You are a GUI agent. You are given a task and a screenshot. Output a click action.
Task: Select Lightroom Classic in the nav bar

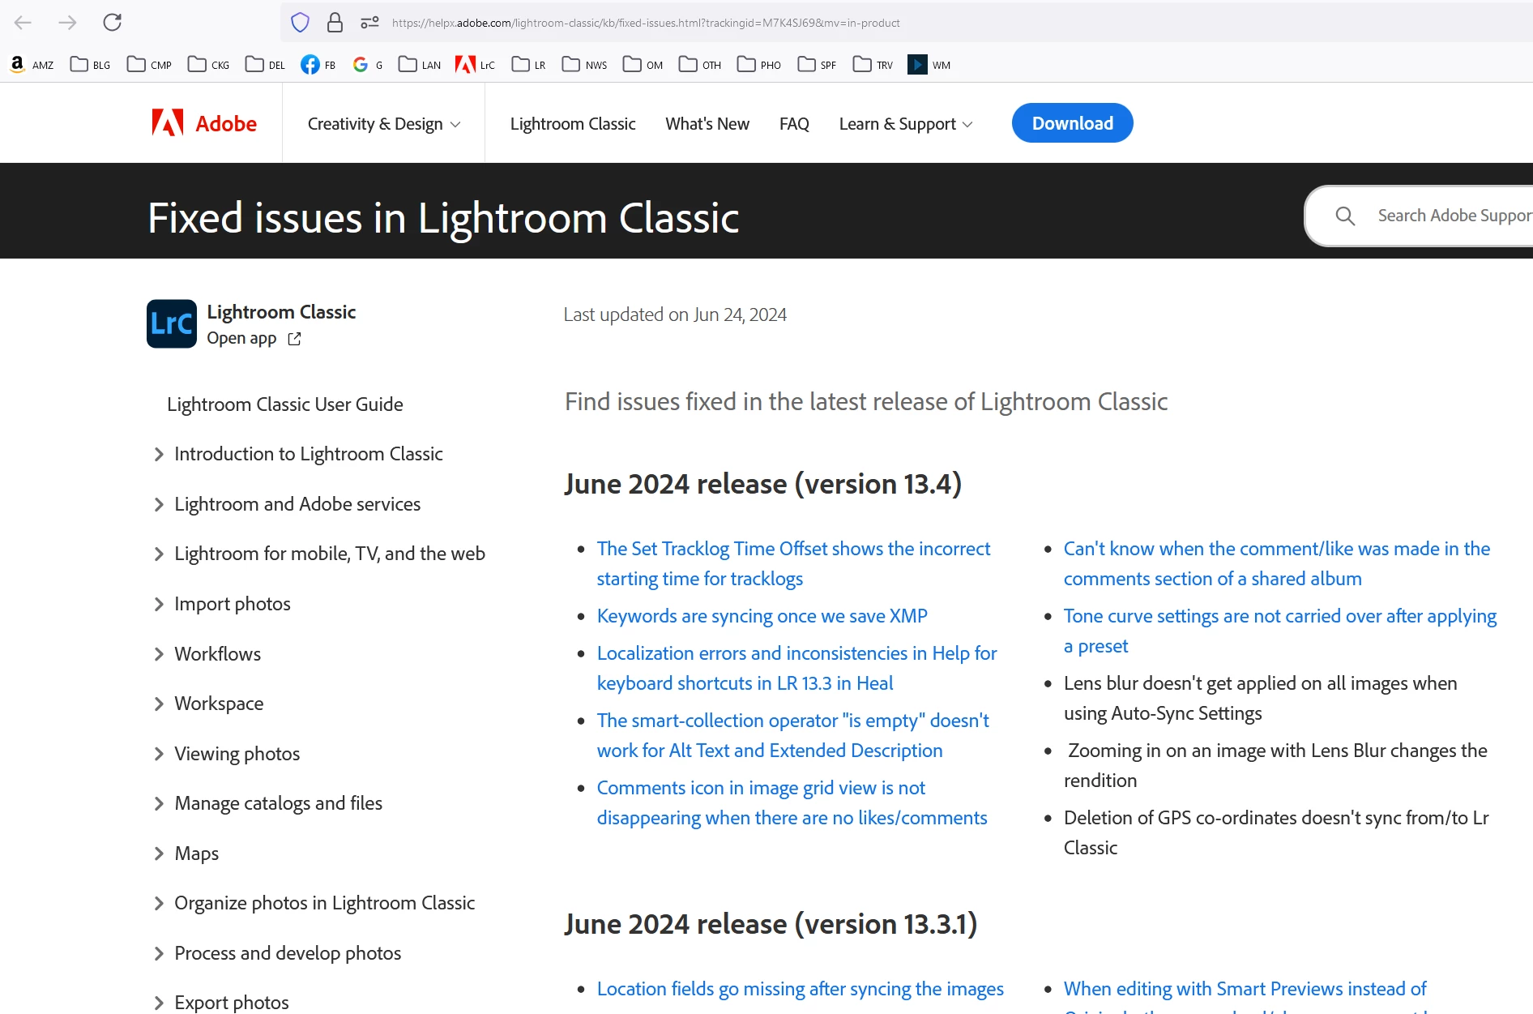click(573, 124)
